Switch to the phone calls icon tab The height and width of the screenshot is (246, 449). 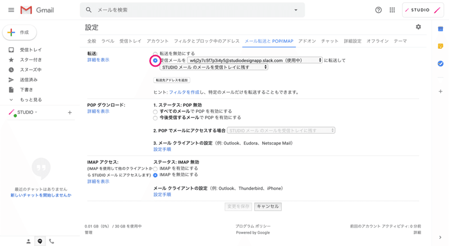(52, 242)
